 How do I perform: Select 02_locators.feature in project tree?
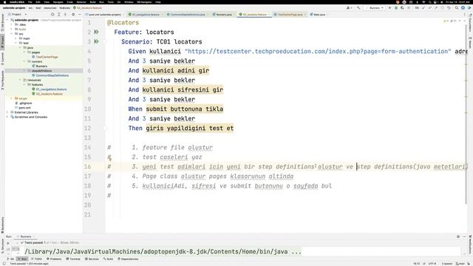tap(50, 94)
